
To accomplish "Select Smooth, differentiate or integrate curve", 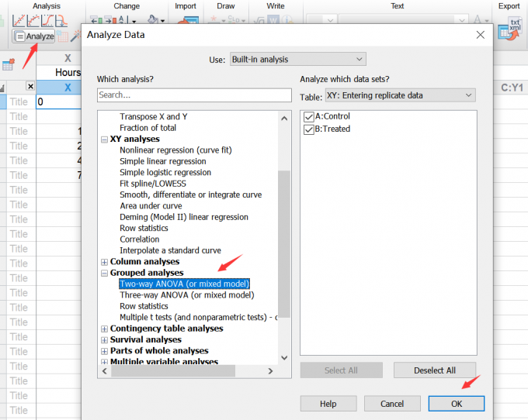I will [x=190, y=195].
